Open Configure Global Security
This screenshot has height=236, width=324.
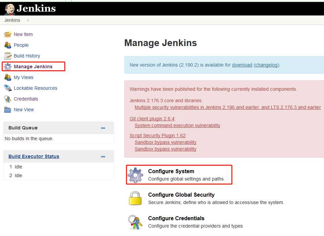181,195
